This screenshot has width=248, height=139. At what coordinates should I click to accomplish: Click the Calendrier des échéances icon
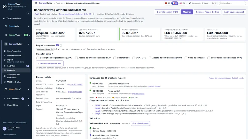pyautogui.click(x=5, y=76)
